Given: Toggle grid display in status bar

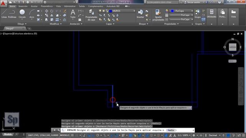Looking at the screenshot, I should [72, 135].
